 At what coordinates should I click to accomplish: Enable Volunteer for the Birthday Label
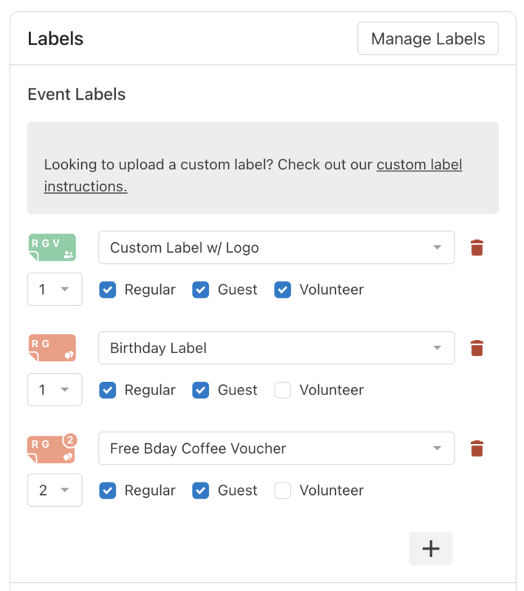point(282,390)
